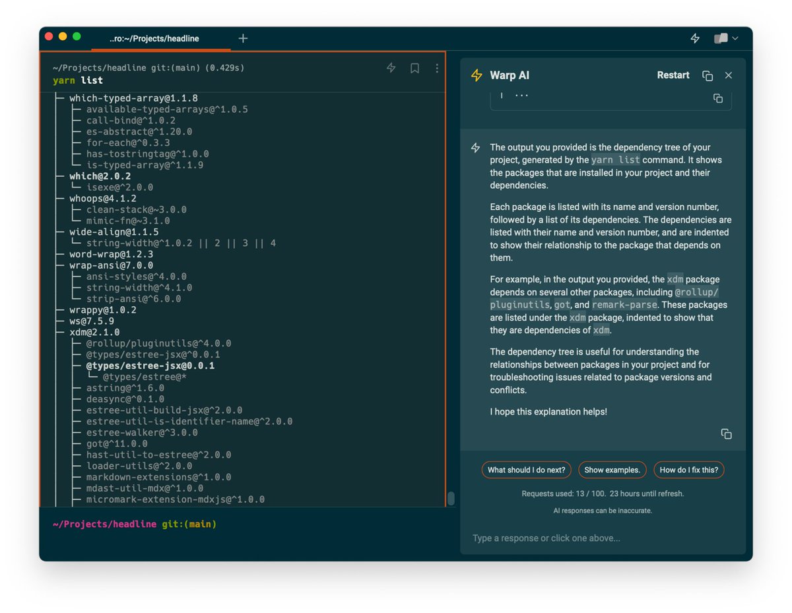This screenshot has width=792, height=613.
Task: Click the Warp AI lightning icon in title bar
Action: pos(695,38)
